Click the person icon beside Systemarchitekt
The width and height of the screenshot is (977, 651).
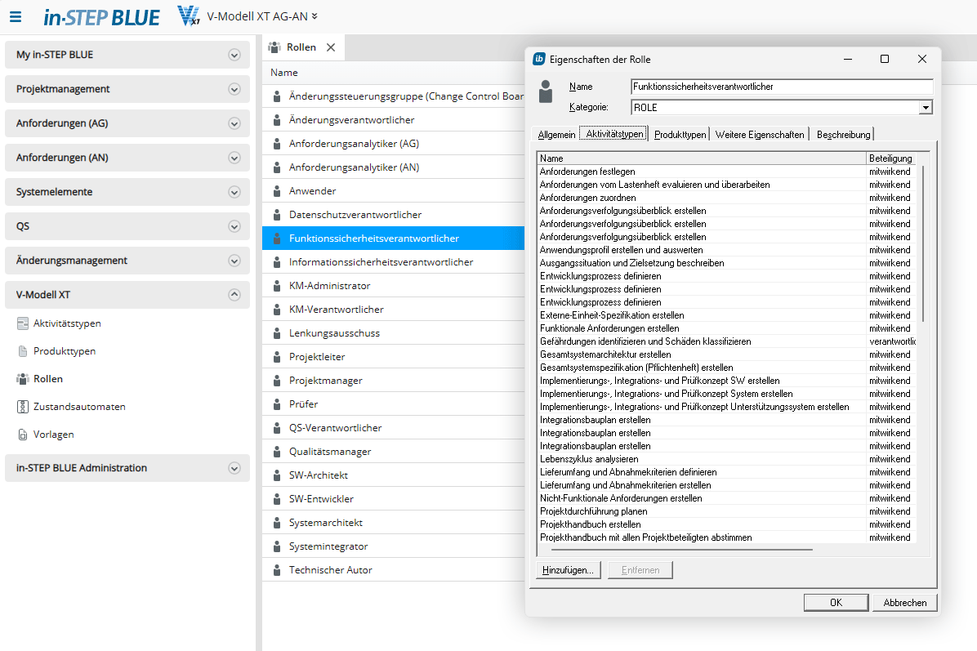point(277,523)
